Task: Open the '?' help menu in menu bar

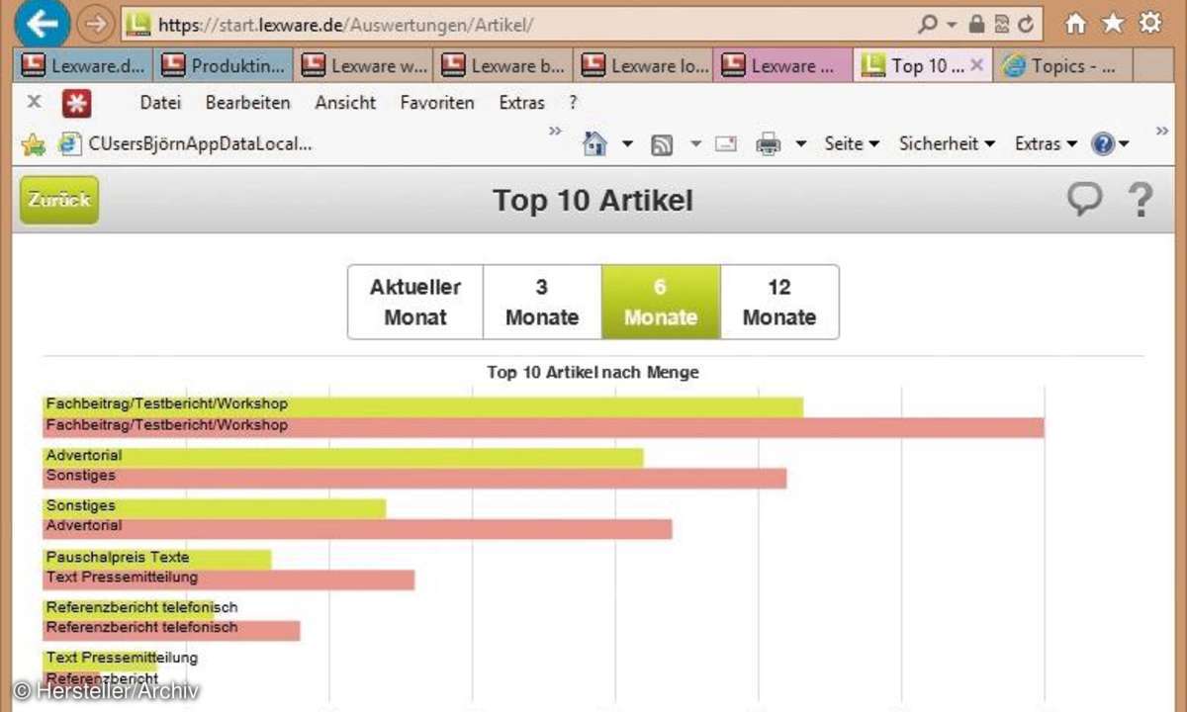Action: (x=573, y=102)
